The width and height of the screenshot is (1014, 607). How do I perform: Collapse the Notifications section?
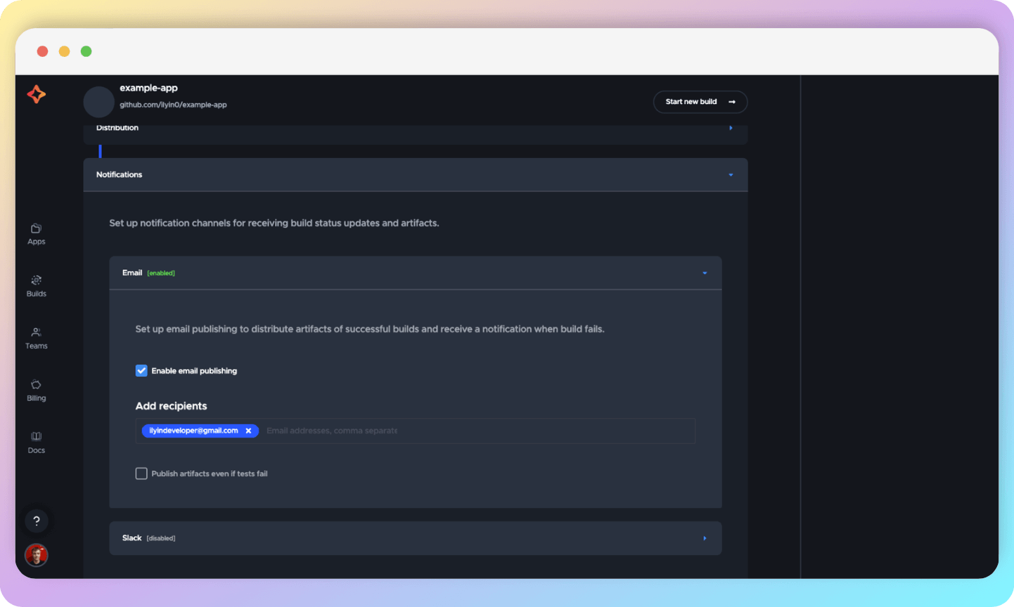click(730, 175)
